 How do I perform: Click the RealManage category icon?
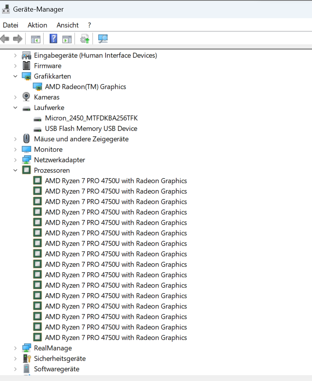[26, 348]
